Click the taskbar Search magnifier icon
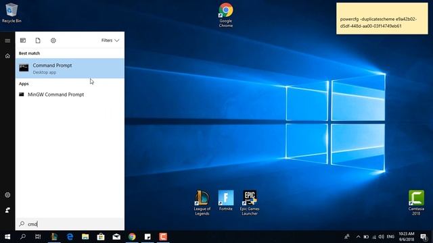433x243 pixels. pos(23,237)
